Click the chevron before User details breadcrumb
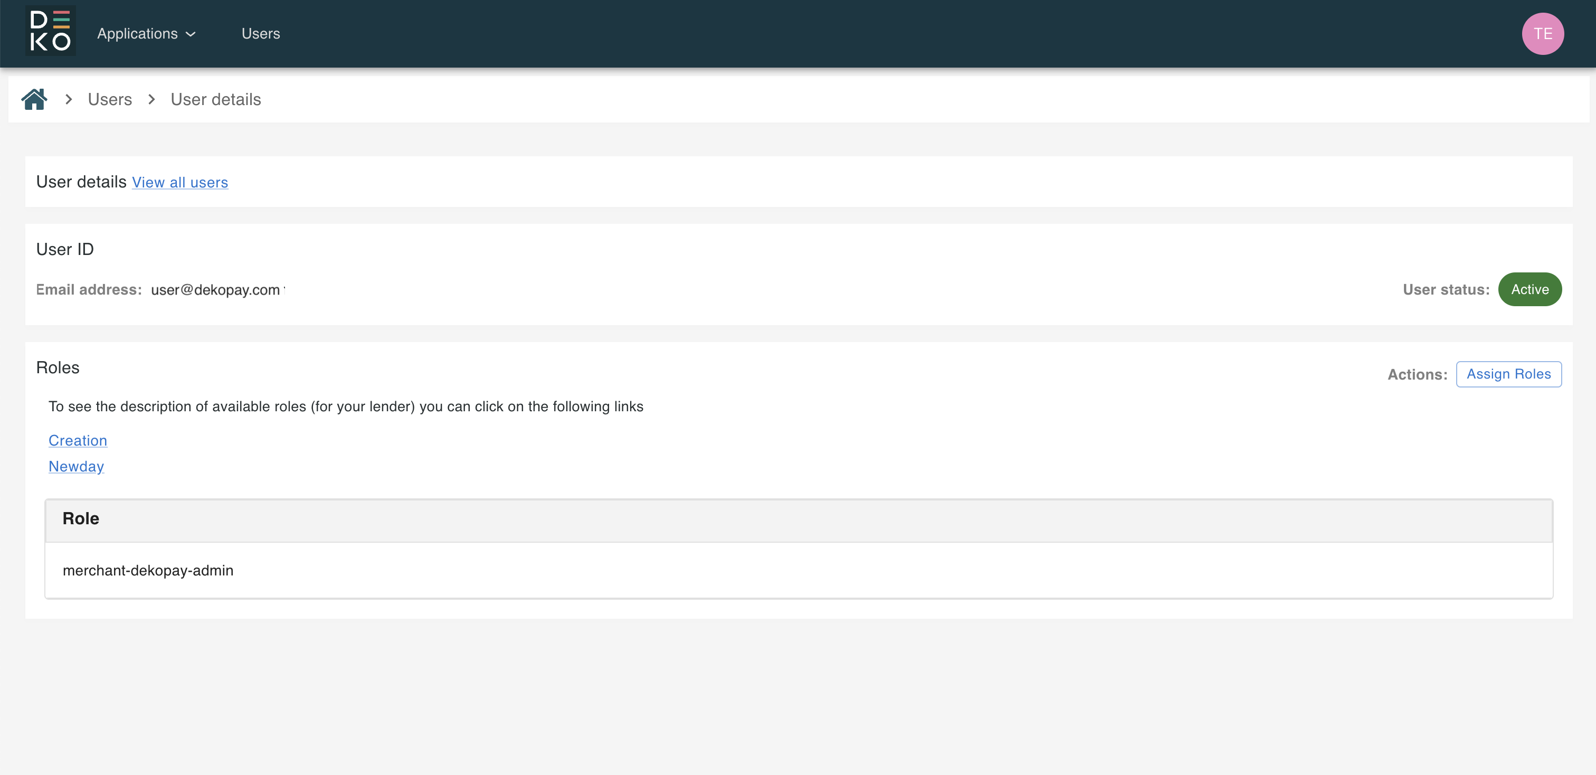Screen dimensions: 1596x775 click(x=151, y=99)
